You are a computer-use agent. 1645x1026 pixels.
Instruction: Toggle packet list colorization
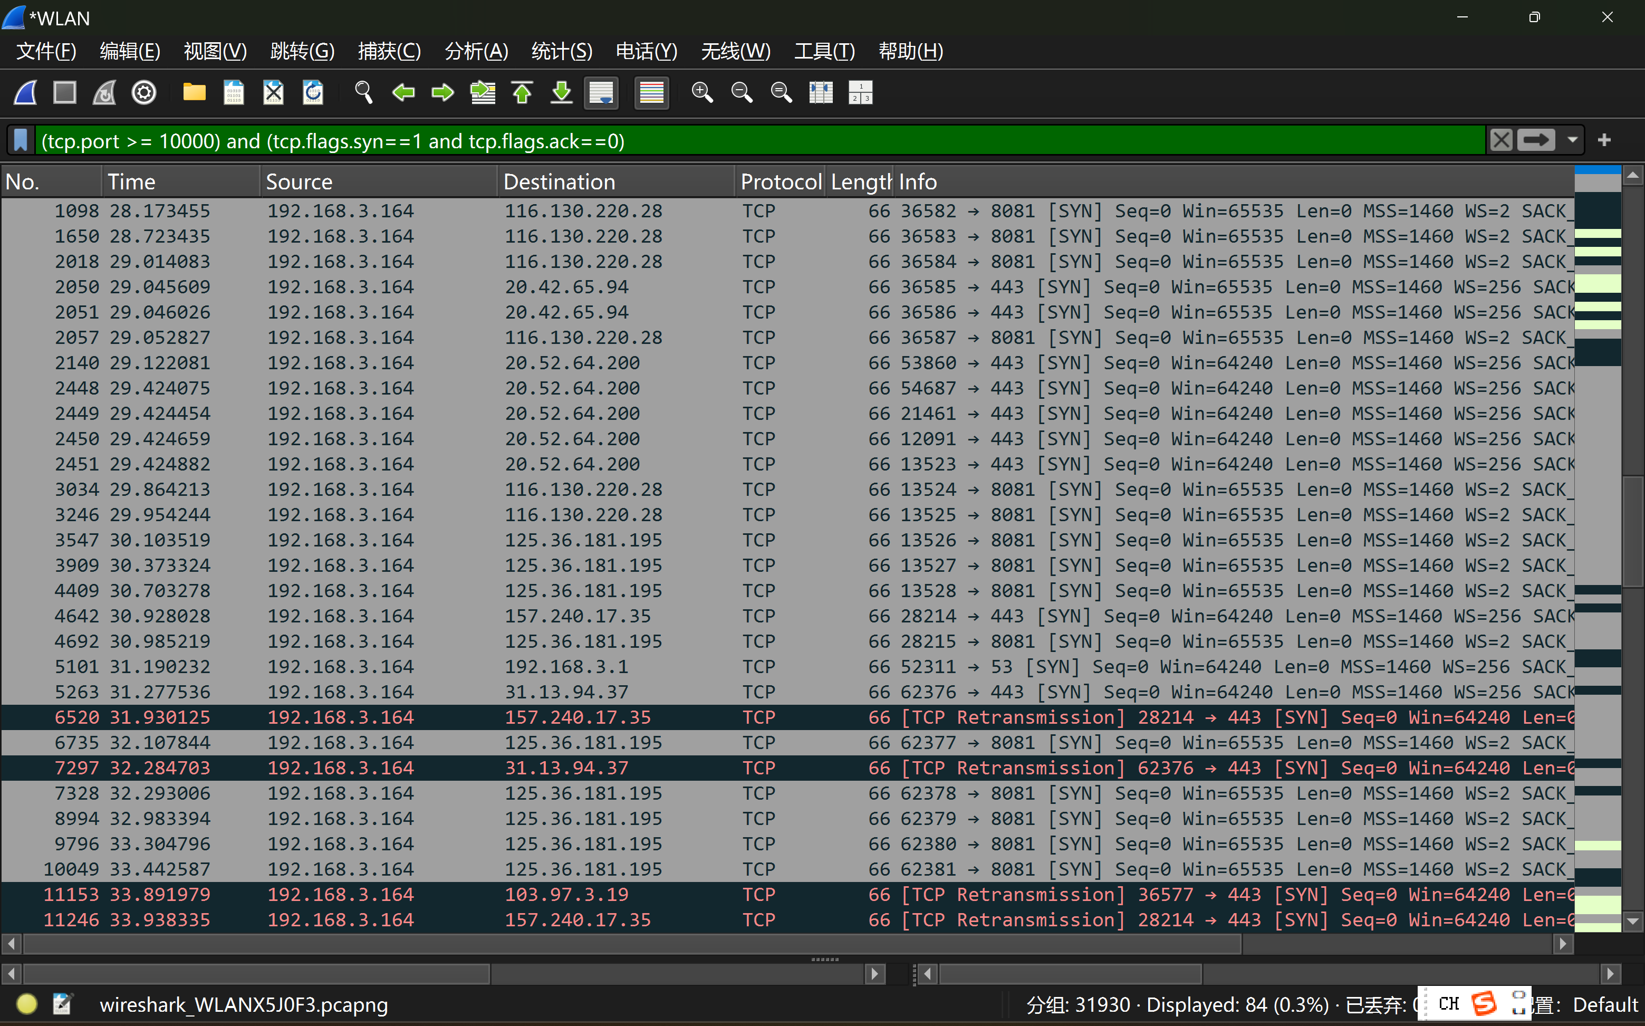(x=651, y=92)
